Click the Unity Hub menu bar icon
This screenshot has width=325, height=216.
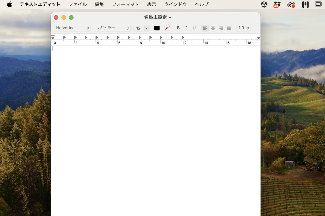click(264, 4)
